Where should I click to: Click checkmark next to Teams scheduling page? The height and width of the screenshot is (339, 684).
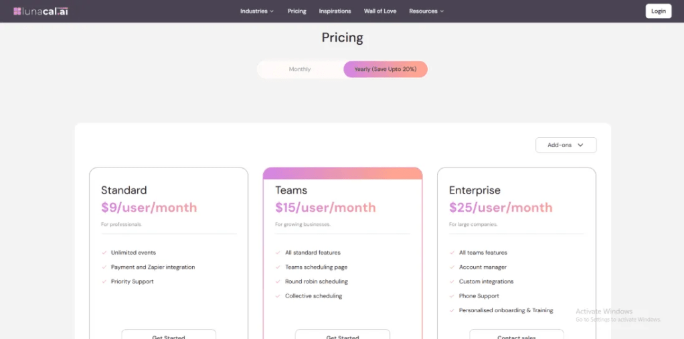point(278,267)
